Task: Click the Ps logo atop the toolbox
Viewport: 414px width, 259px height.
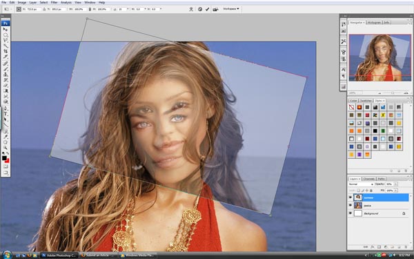Action: 6,23
